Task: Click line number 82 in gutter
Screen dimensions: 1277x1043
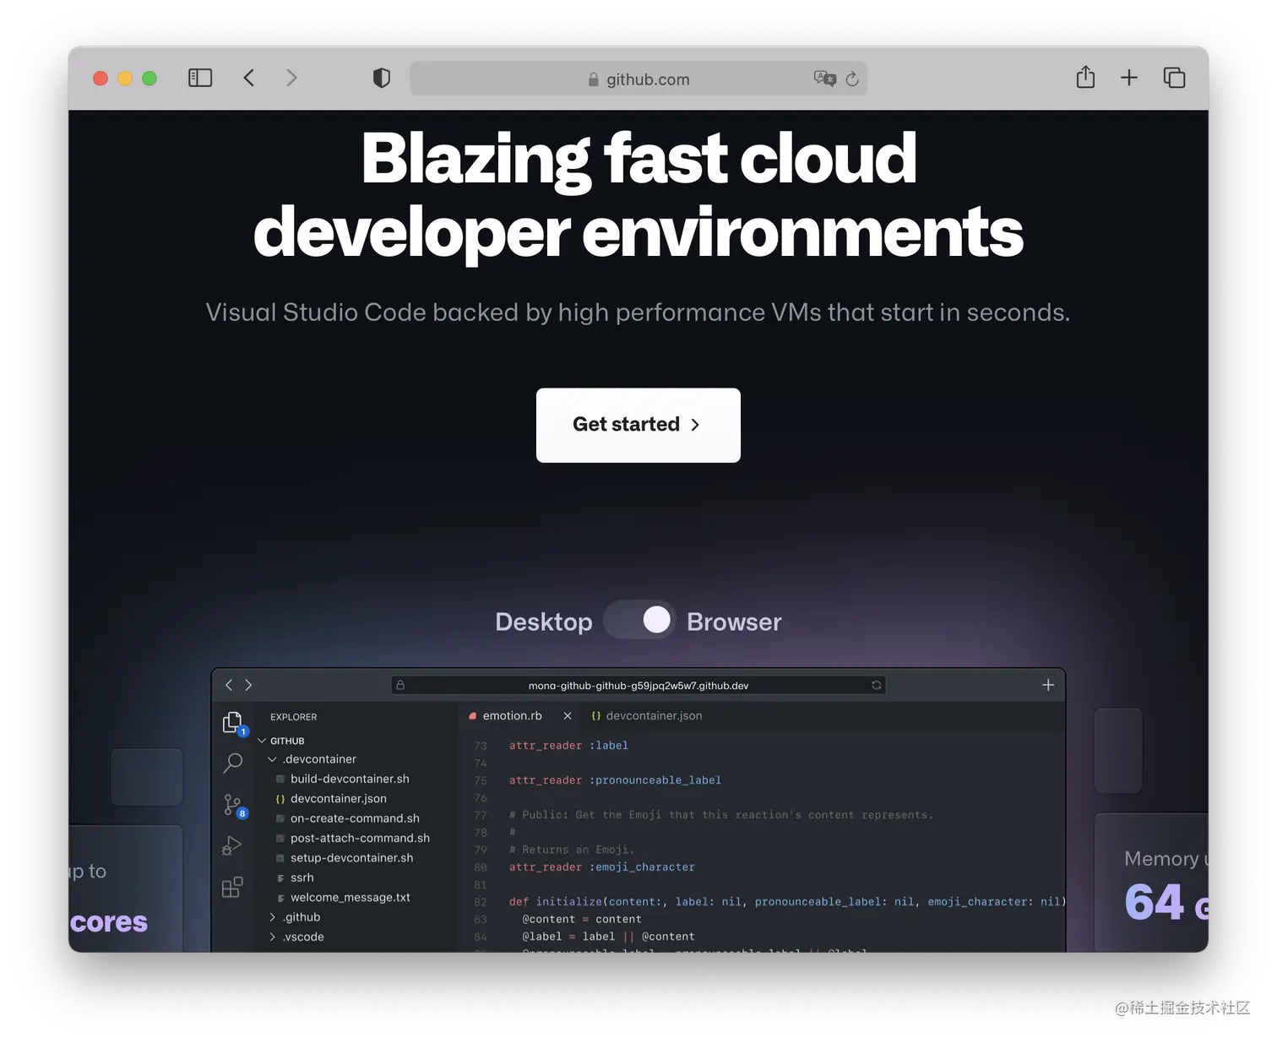Action: click(481, 902)
